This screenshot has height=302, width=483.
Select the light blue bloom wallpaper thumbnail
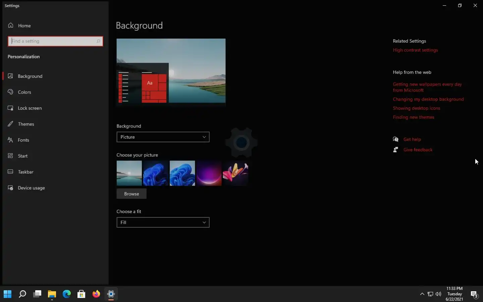[182, 173]
